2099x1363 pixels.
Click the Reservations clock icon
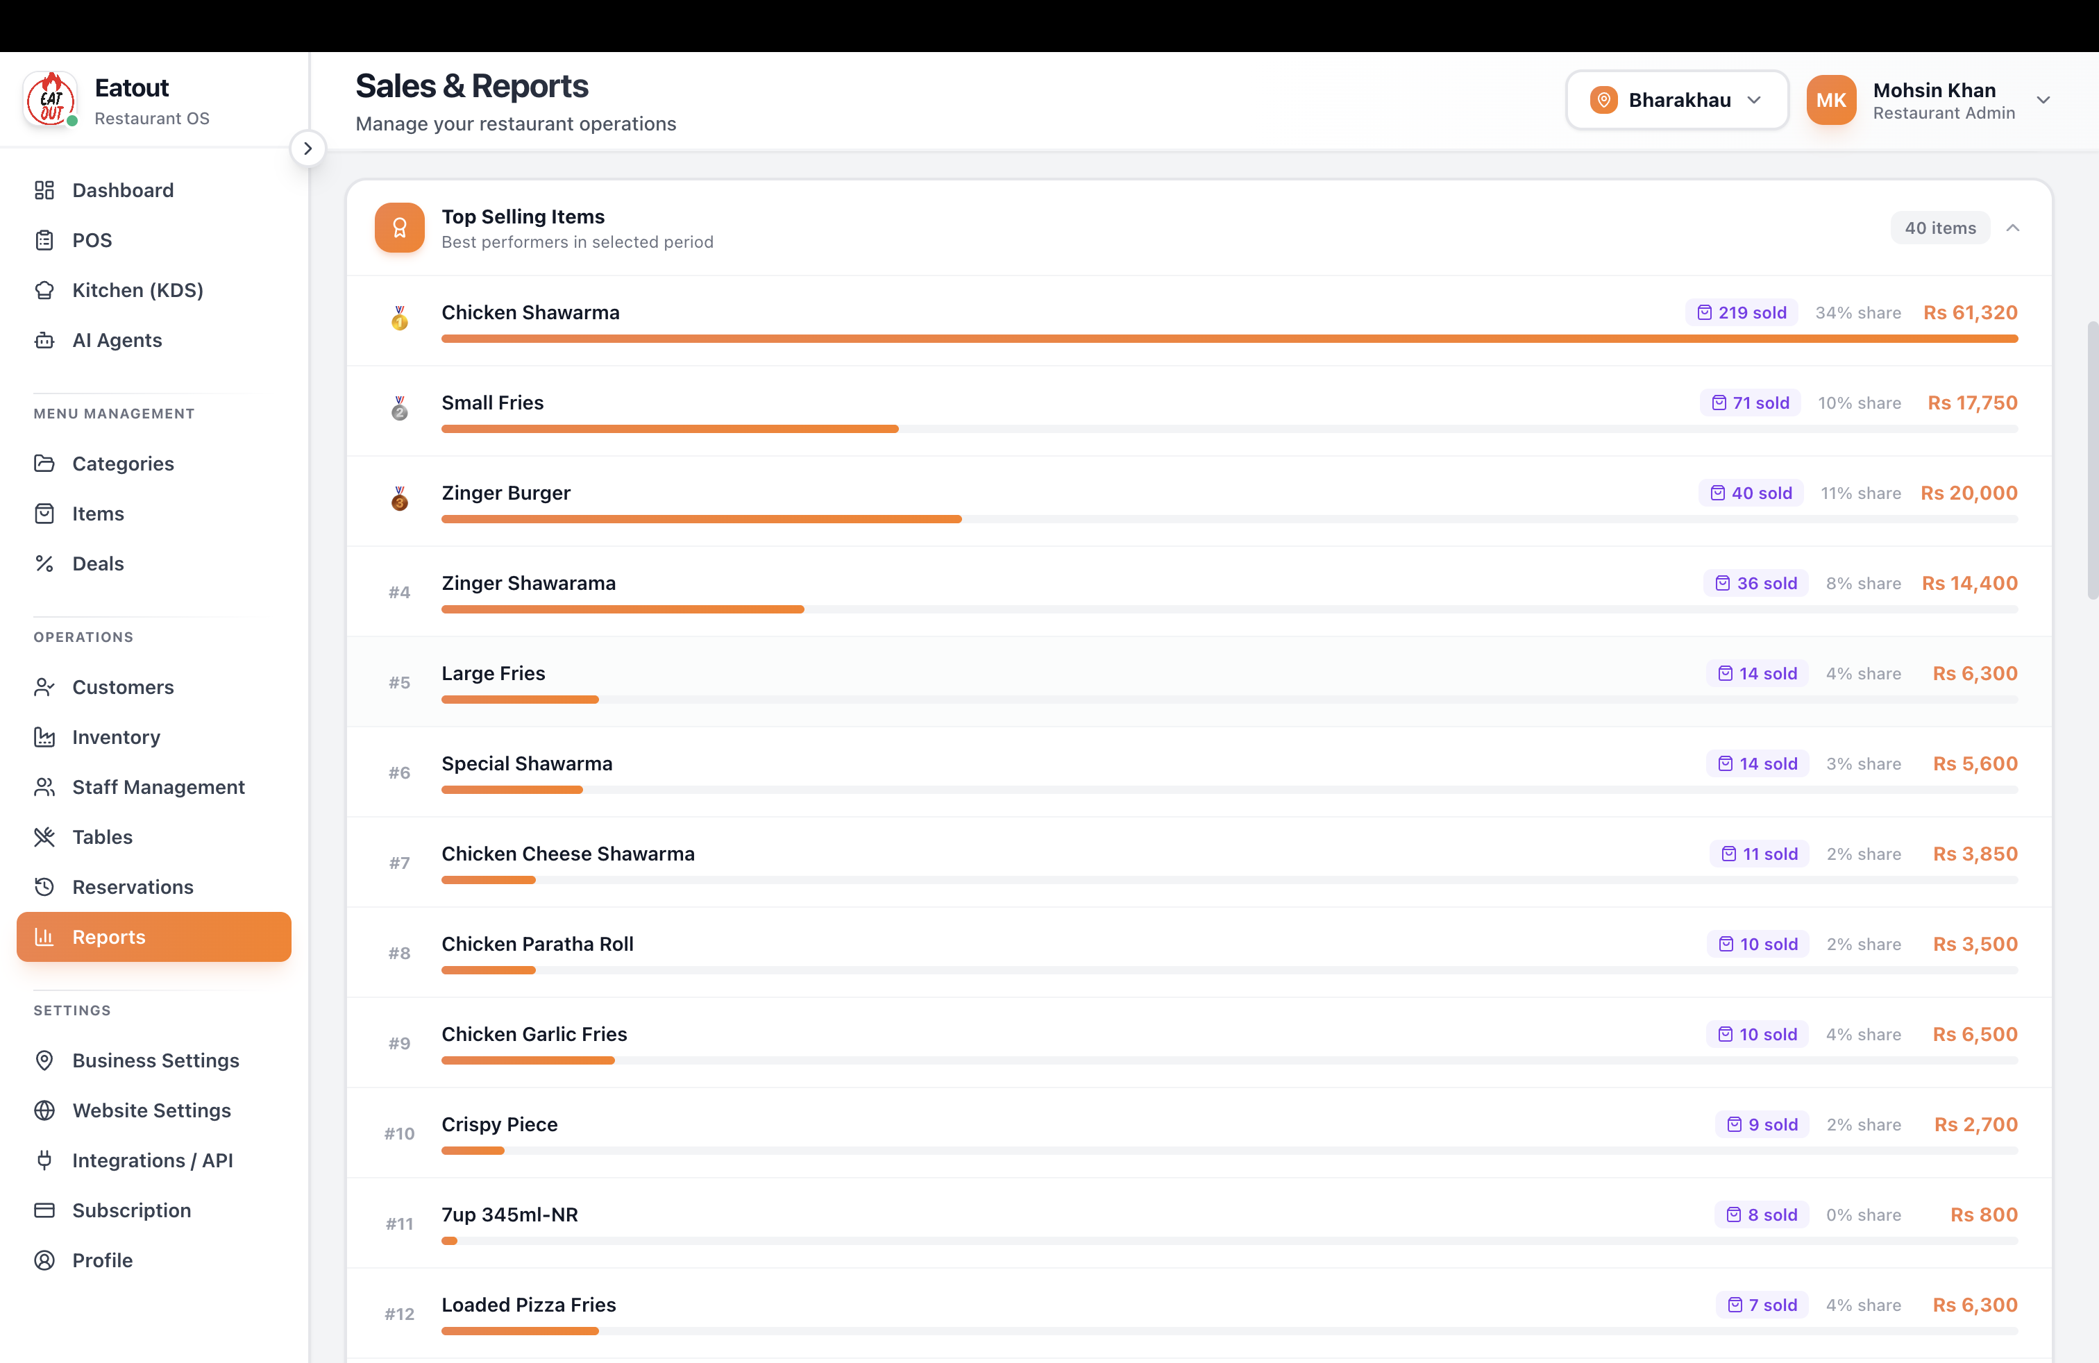(x=44, y=887)
